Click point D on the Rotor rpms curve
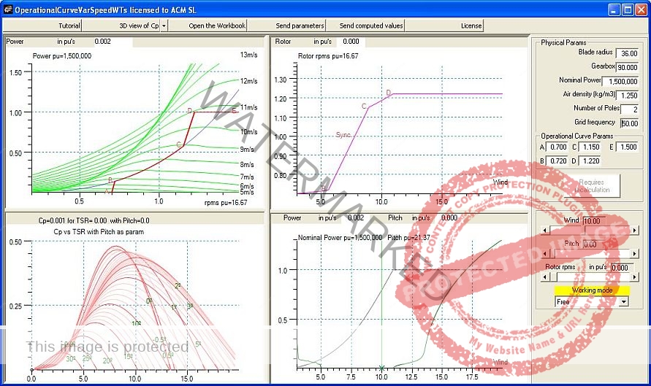 click(389, 93)
